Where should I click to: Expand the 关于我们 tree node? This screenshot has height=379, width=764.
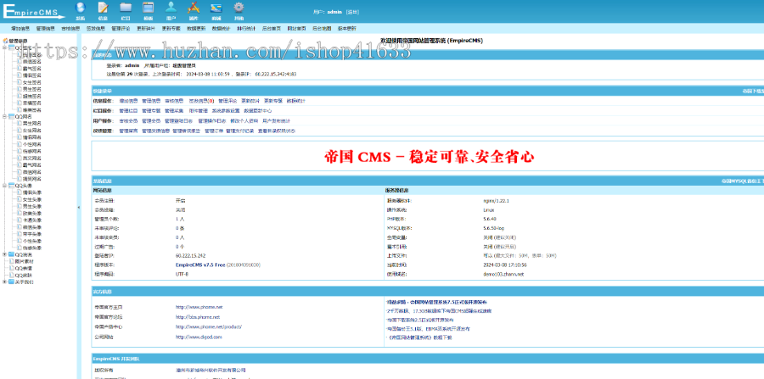coord(5,281)
